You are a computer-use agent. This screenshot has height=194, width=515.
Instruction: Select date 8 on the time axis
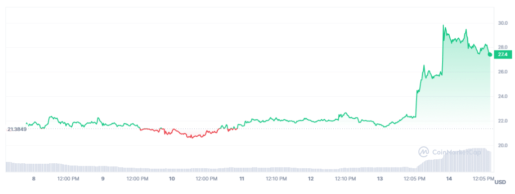[33, 179]
